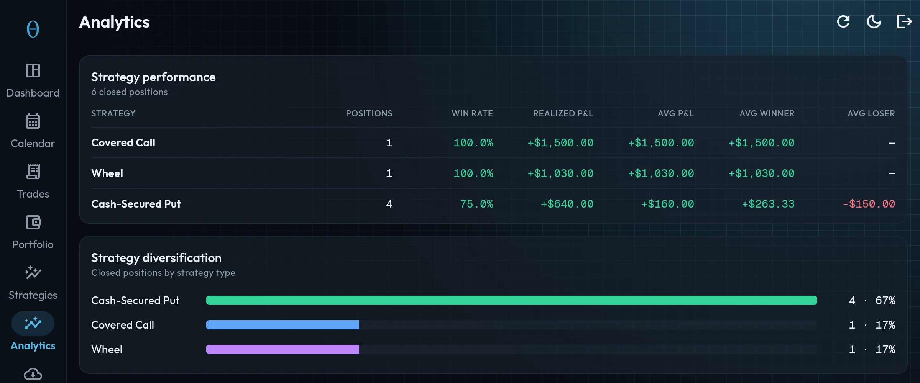The height and width of the screenshot is (383, 920).
Task: Click the +$640.00 realized P&L value
Action: coord(567,204)
